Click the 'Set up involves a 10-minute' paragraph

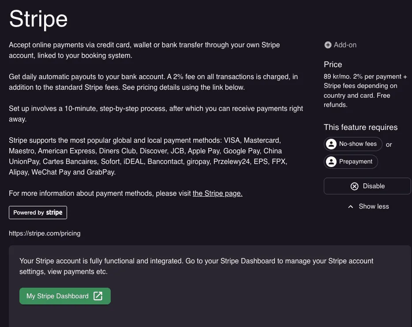click(156, 114)
